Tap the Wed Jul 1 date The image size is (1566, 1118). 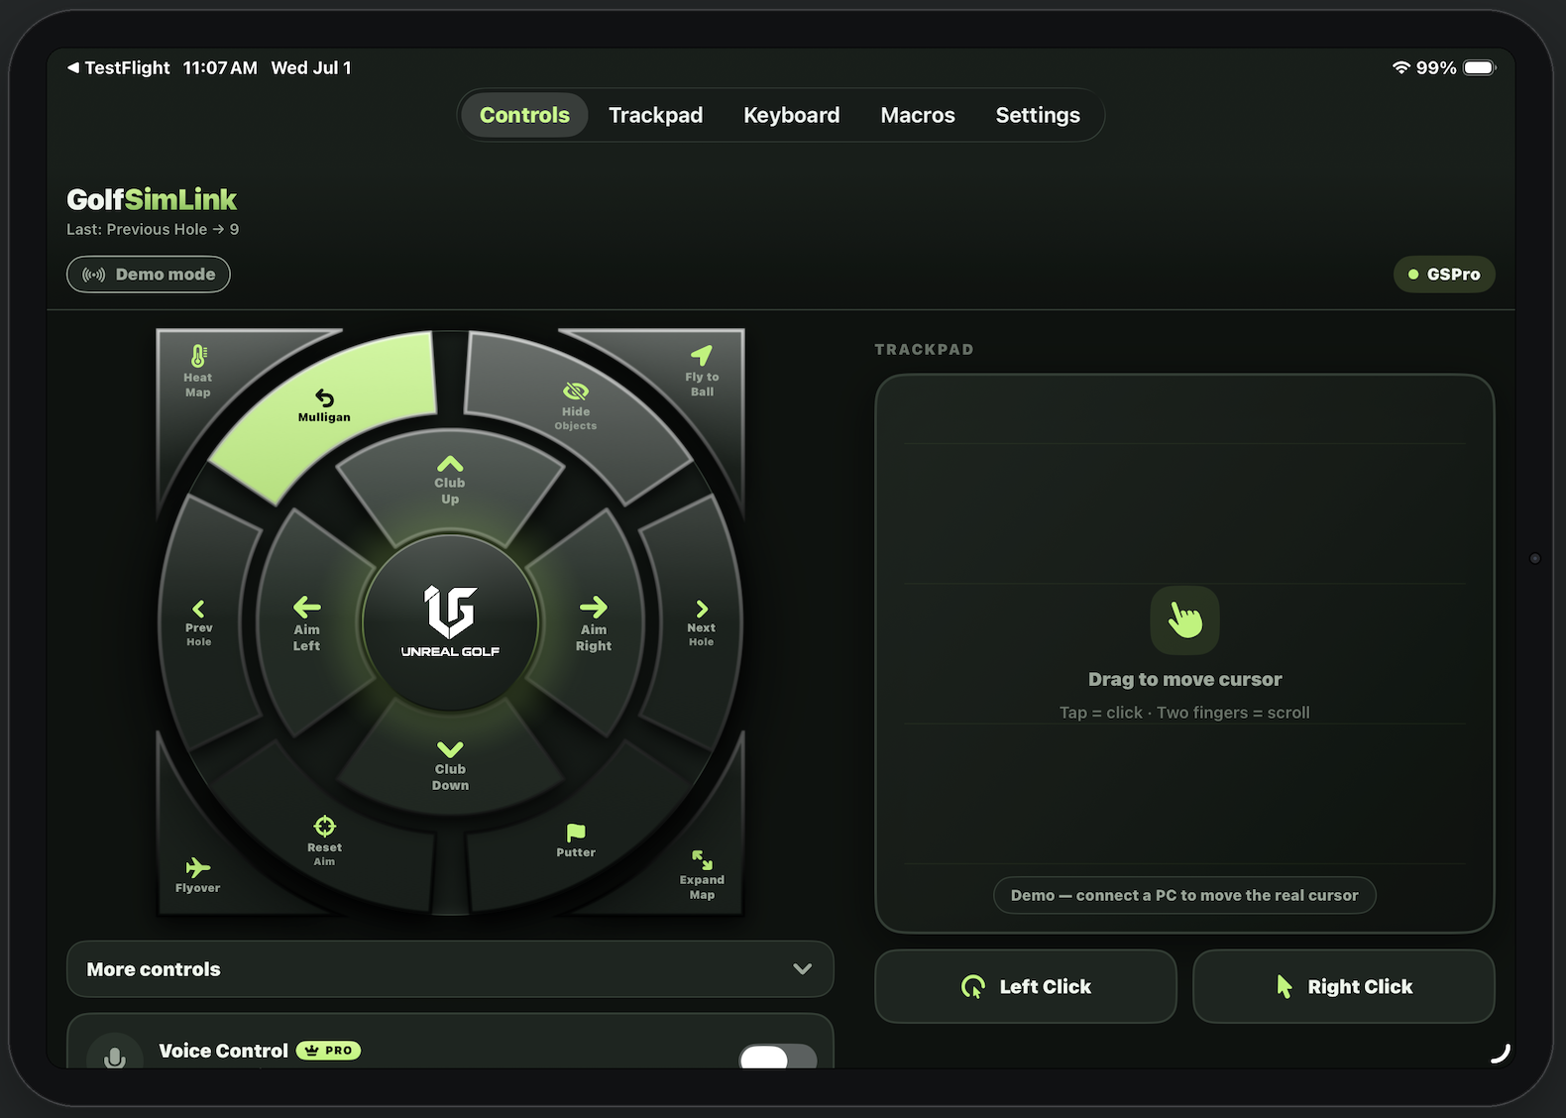pos(311,67)
